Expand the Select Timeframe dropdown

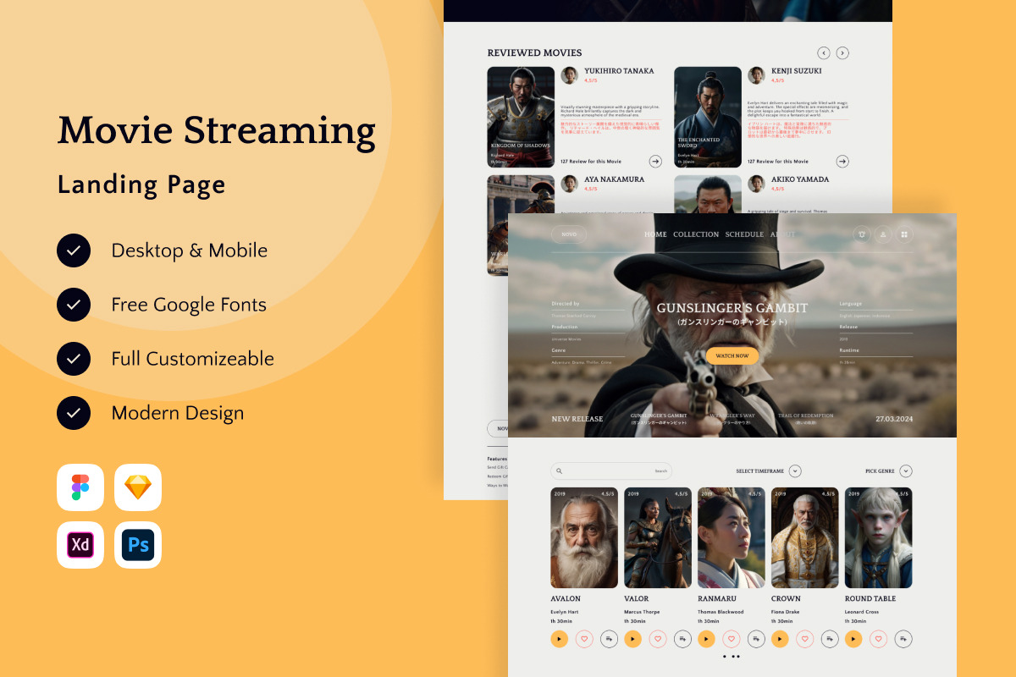click(795, 471)
